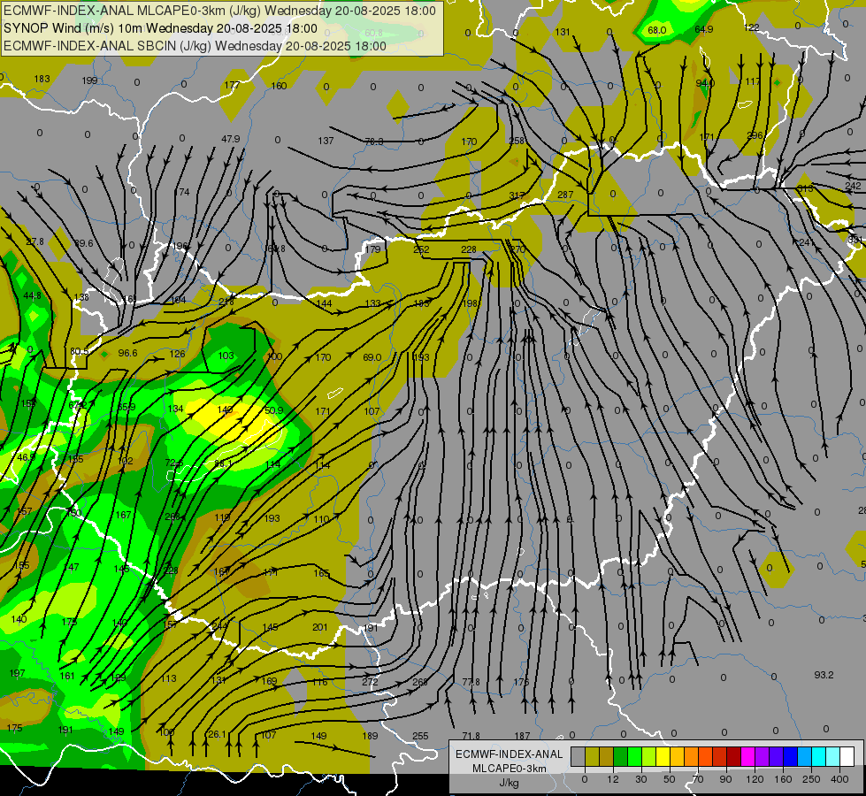
Task: Click the bright yellow swatch in the legend
Action: (663, 756)
